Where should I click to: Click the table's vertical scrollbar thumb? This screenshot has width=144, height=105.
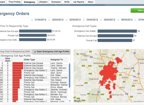pos(70,76)
